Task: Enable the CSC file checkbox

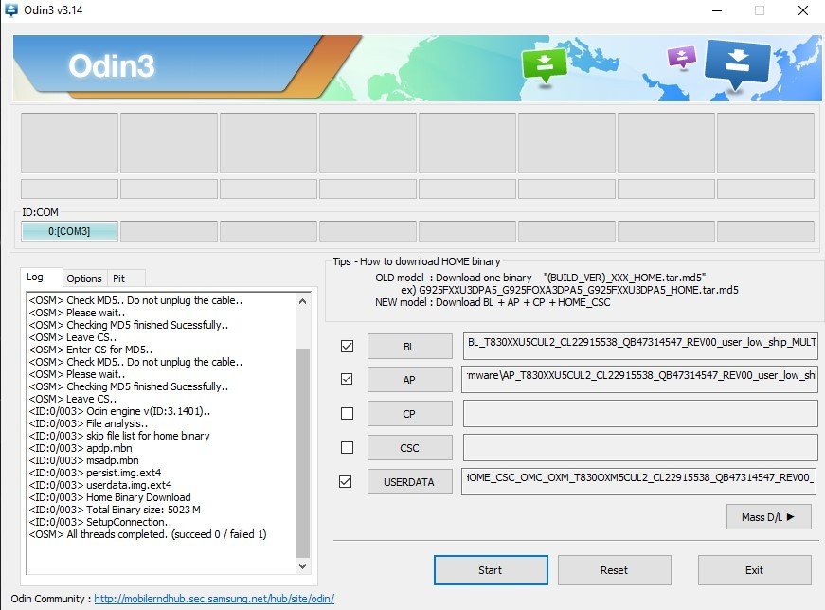Action: 347,447
